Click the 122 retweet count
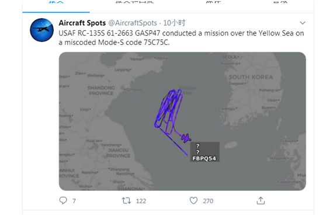This screenshot has width=326, height=216. (x=141, y=201)
